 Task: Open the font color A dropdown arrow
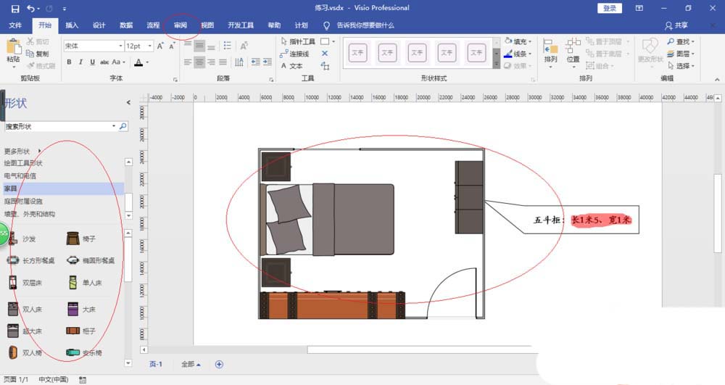coord(147,62)
